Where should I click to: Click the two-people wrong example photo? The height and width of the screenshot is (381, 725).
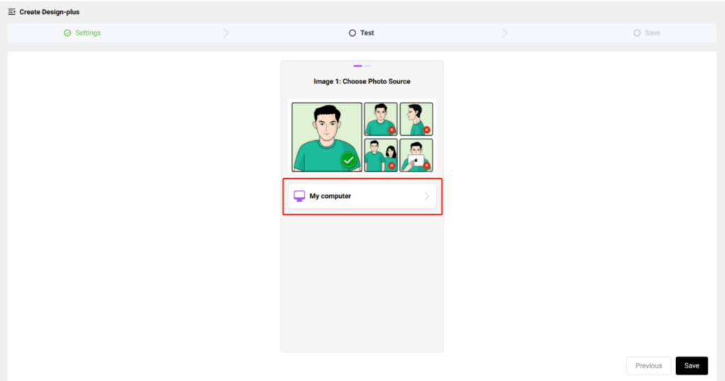pos(380,156)
